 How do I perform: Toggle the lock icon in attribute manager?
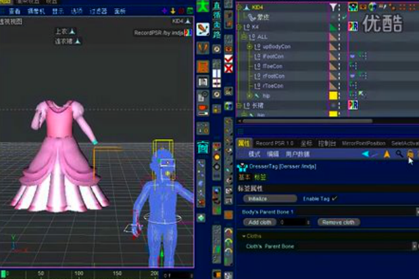410,153
